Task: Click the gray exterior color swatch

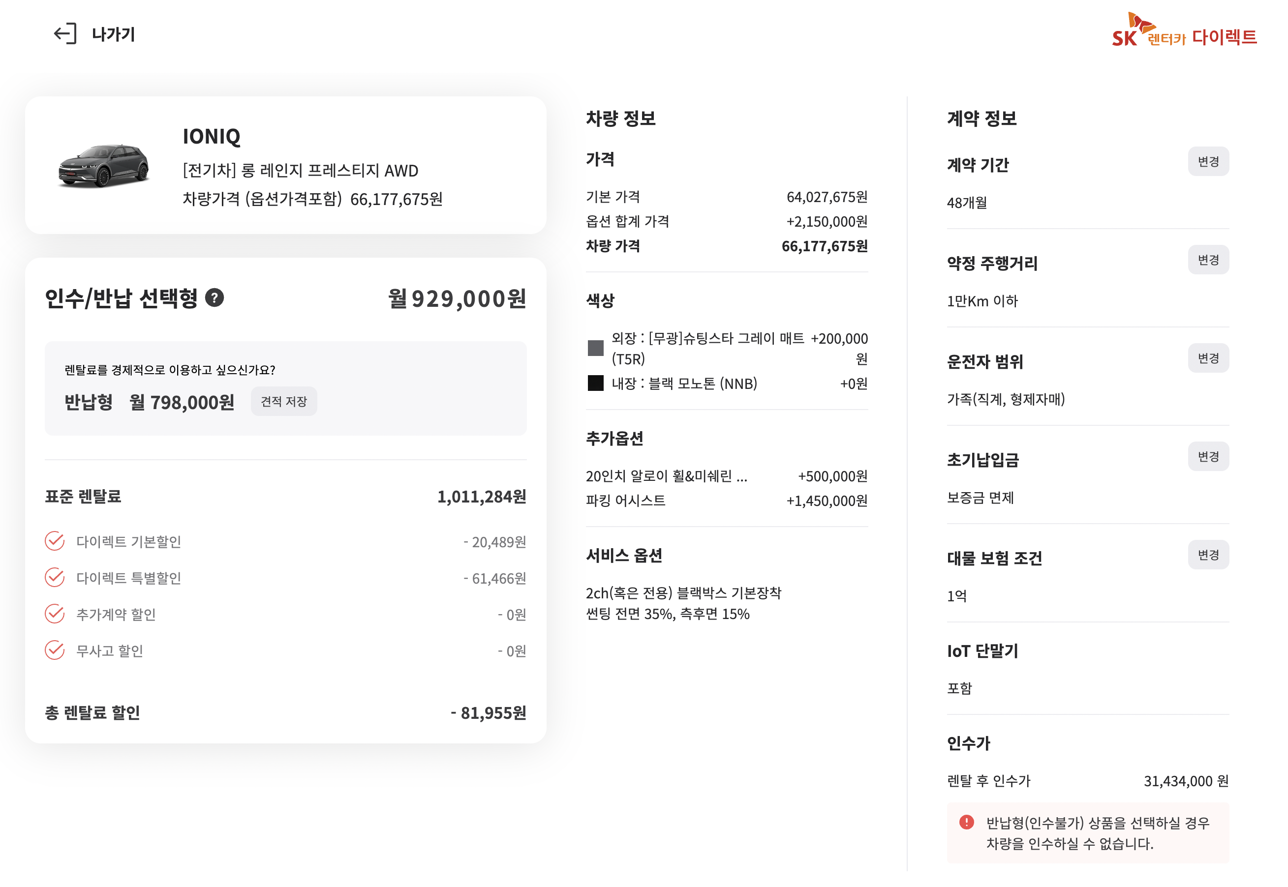Action: pyautogui.click(x=596, y=349)
